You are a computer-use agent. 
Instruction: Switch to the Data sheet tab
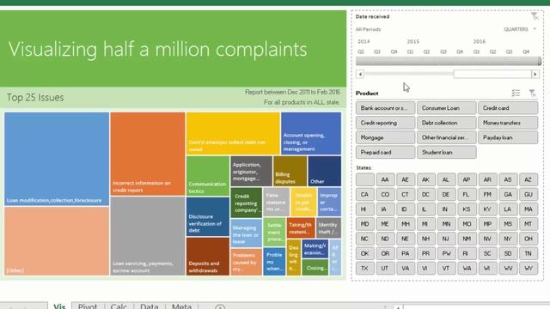click(x=149, y=306)
